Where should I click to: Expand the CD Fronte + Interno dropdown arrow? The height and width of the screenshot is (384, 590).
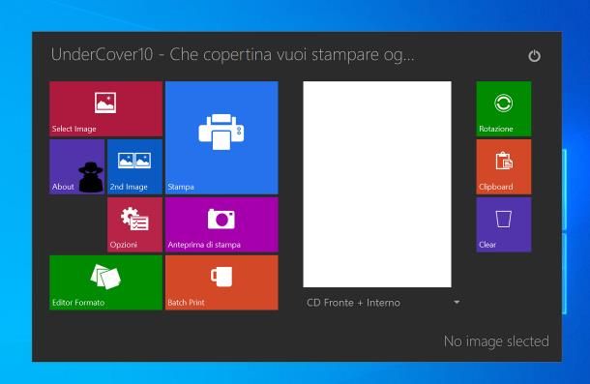tap(457, 302)
